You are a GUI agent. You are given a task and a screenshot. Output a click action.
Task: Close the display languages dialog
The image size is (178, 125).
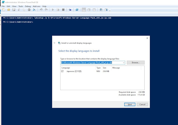pyautogui.click(x=147, y=38)
